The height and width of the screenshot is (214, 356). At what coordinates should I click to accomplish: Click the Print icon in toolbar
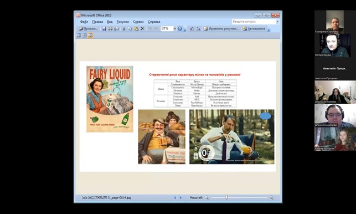[x=110, y=29]
